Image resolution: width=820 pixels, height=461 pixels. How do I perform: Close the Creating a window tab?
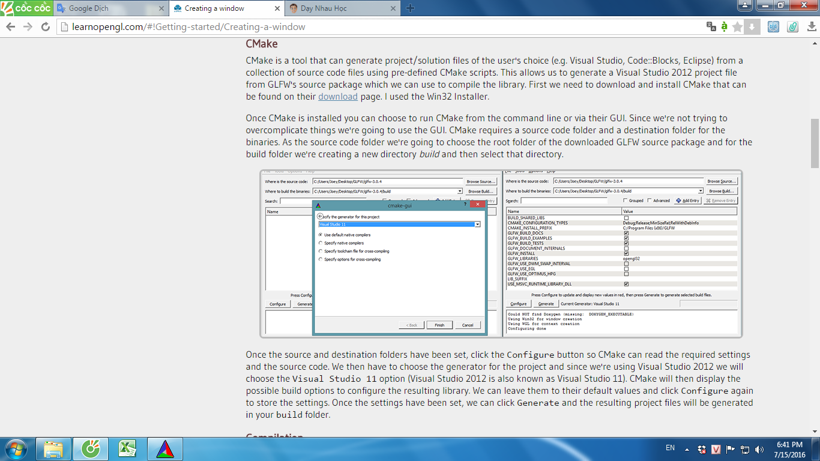click(x=276, y=8)
